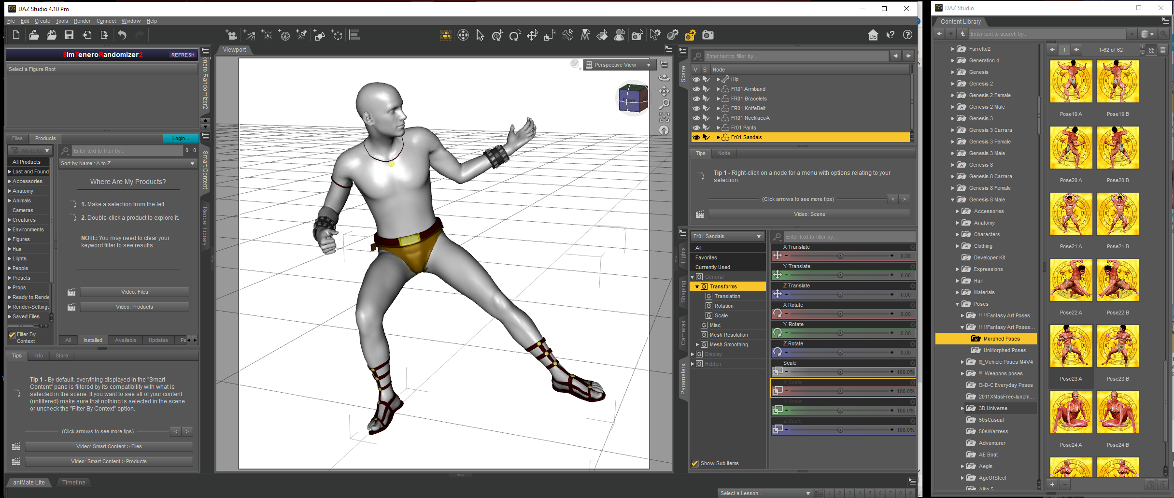Toggle visibility eye of FR01 Armband
1174x498 pixels.
point(696,89)
